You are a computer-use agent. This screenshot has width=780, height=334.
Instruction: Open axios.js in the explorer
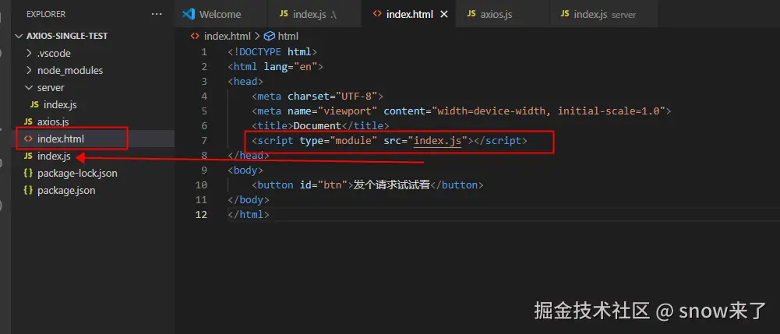53,121
